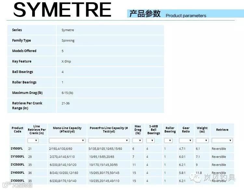Screen dimensions: 244x190
Task: Click the X-Ship value
Action: (x=66, y=61)
